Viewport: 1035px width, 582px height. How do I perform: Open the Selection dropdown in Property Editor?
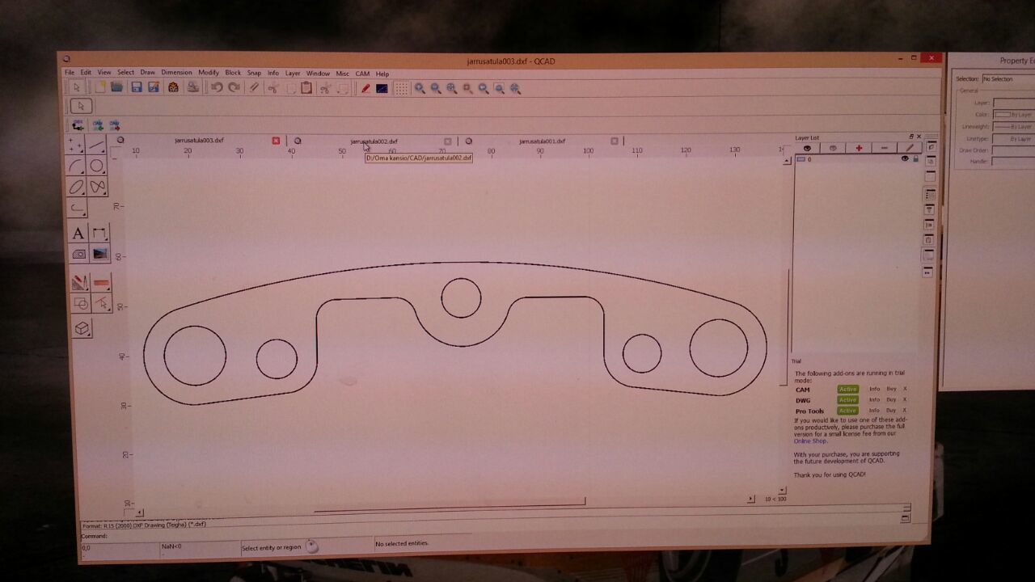(1008, 78)
